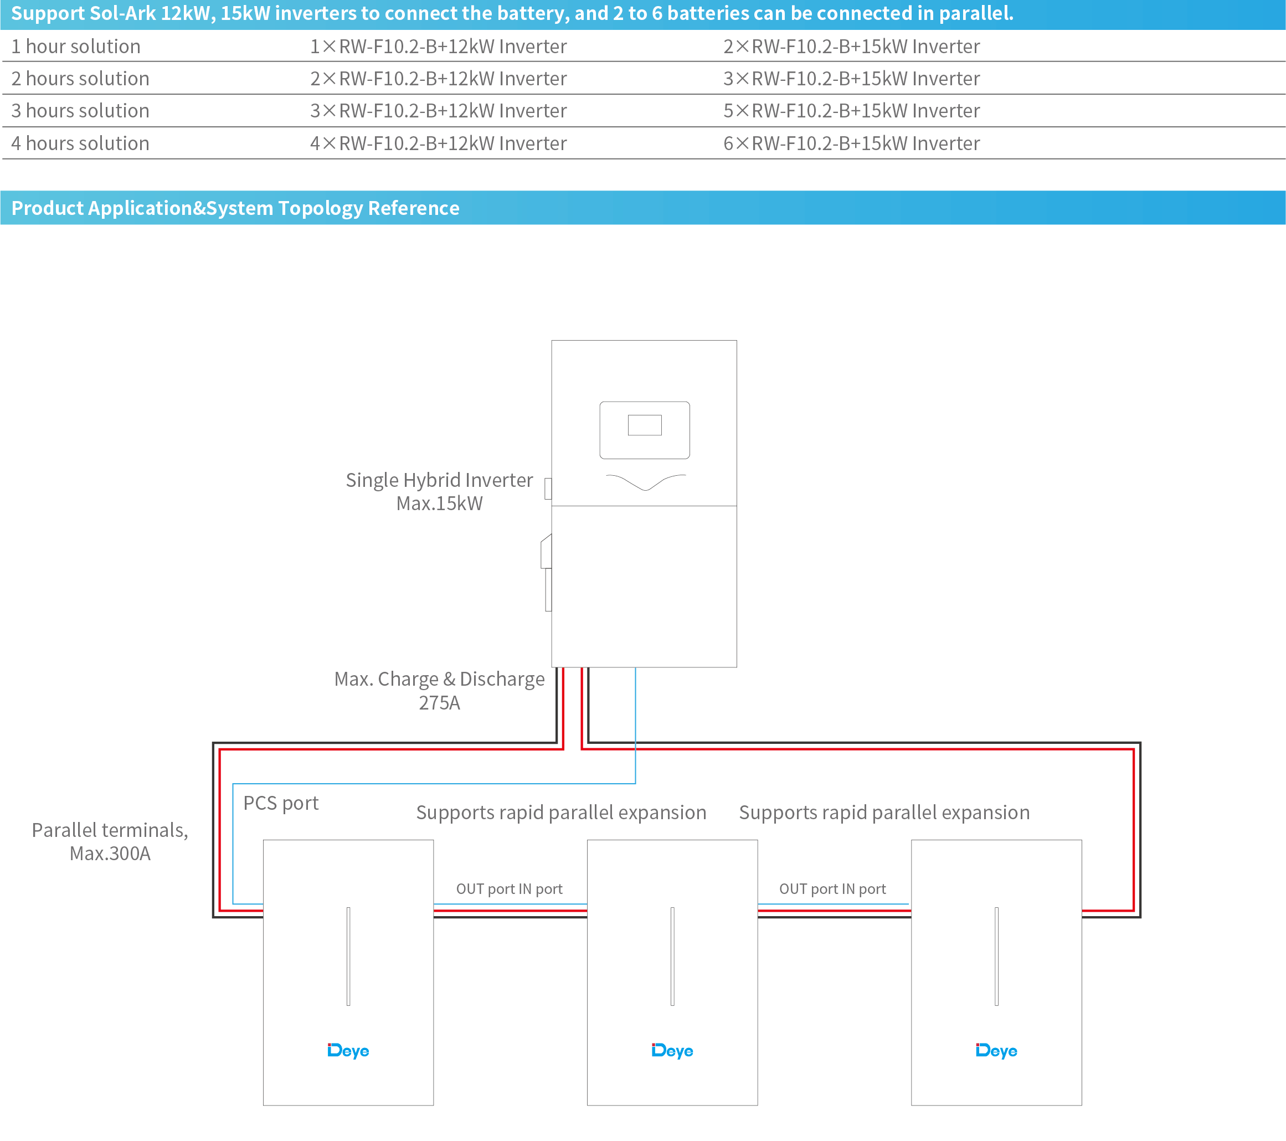Select the 1 hour solution row label
The height and width of the screenshot is (1141, 1286).
click(x=76, y=47)
